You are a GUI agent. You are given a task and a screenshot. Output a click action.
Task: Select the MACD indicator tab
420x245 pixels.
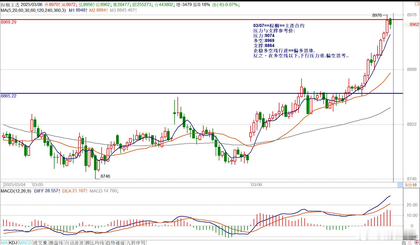coord(25,243)
